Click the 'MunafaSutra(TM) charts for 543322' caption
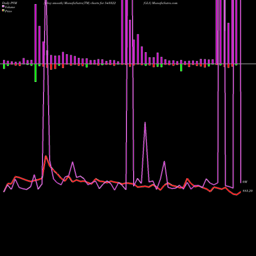The height and width of the screenshot is (256, 256). pos(90,3)
